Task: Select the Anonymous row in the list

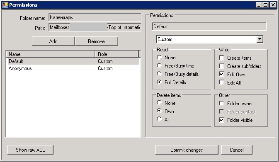Action: pos(73,68)
